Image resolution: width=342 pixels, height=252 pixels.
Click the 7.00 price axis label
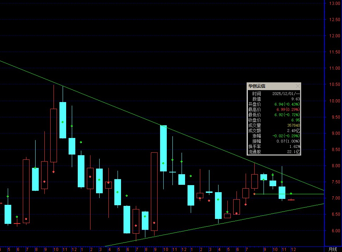pos(336,198)
